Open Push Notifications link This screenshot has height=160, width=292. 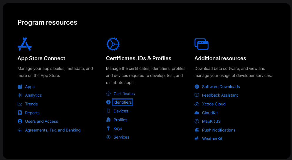pos(219,130)
